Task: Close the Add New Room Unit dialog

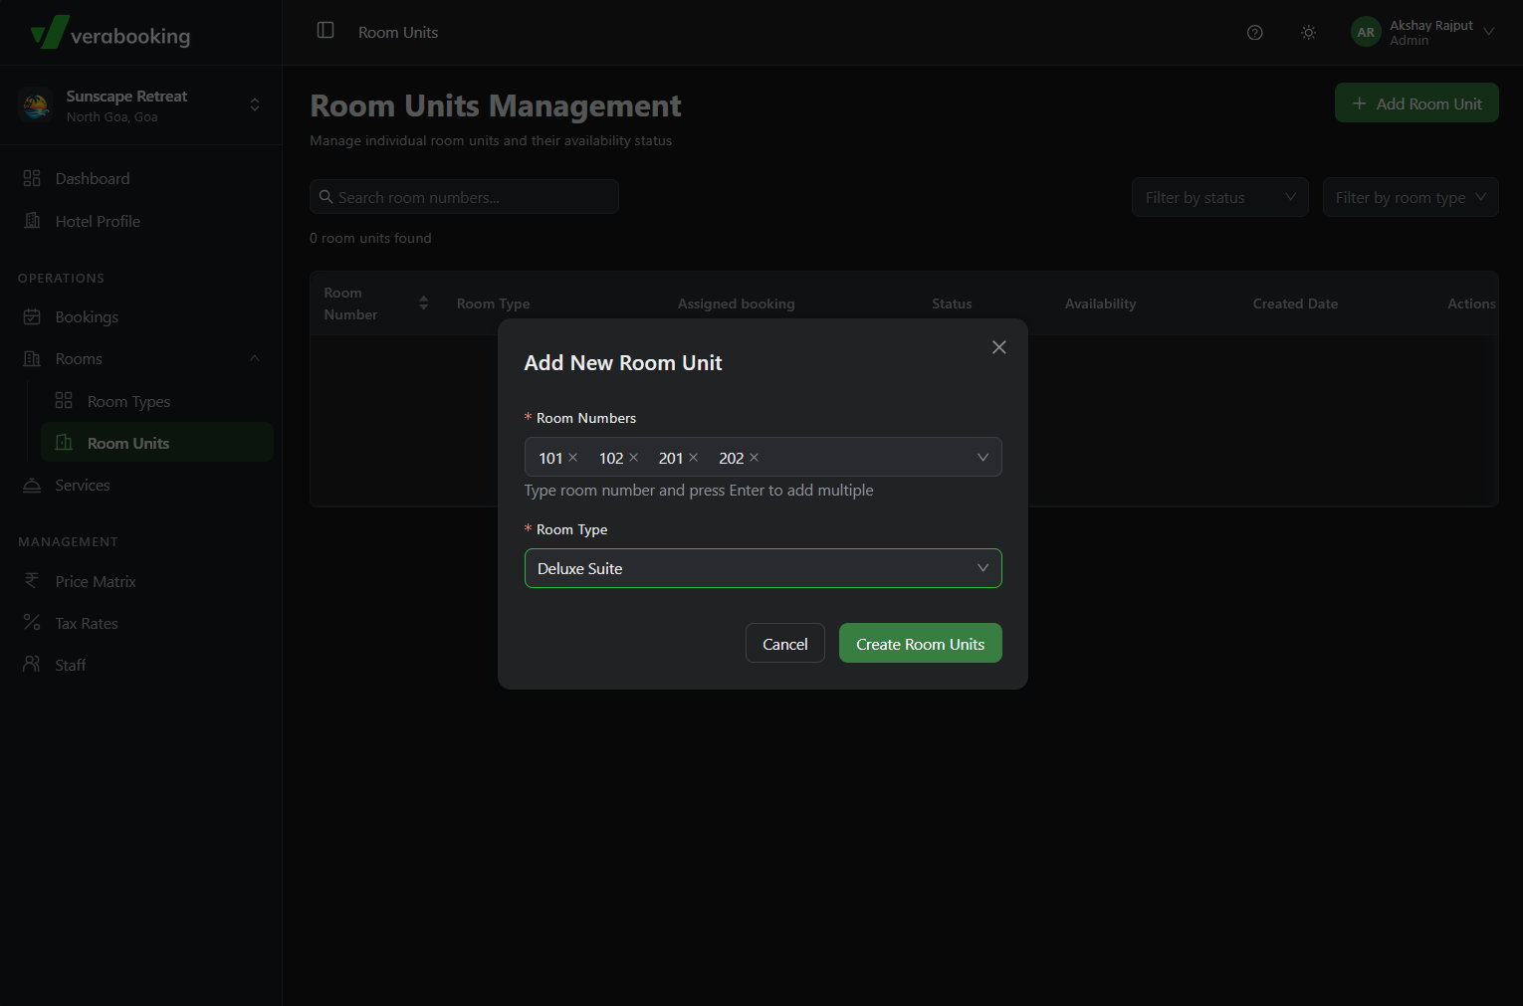Action: (x=999, y=347)
